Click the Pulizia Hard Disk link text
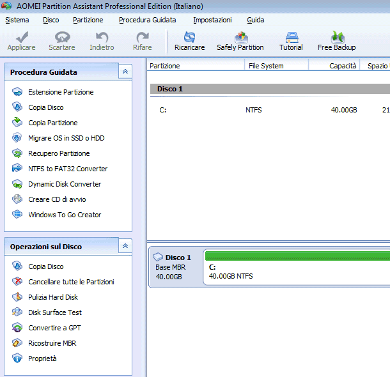Screen dimensions: 390x377 point(53,297)
